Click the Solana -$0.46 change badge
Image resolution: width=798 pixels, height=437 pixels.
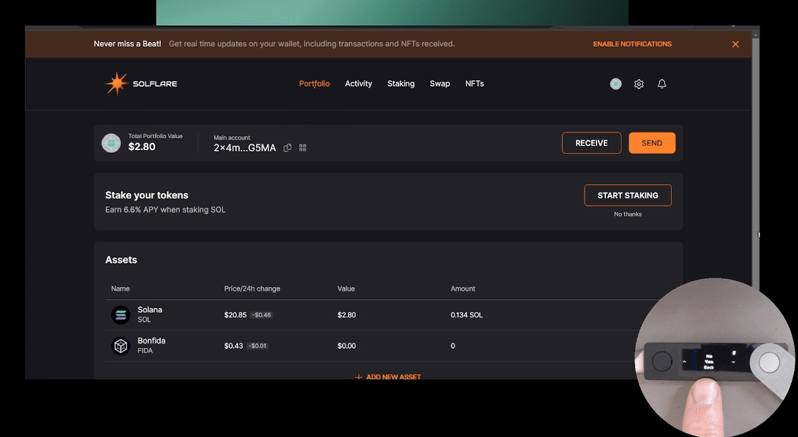(261, 315)
